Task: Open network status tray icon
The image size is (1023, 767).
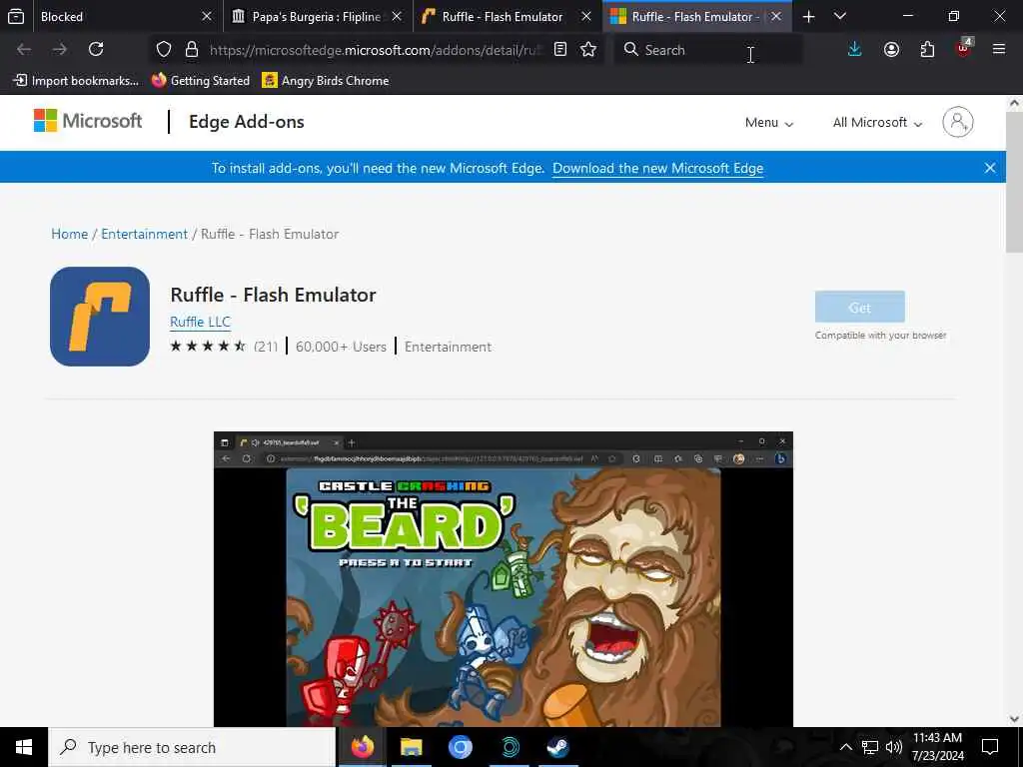Action: 870,747
